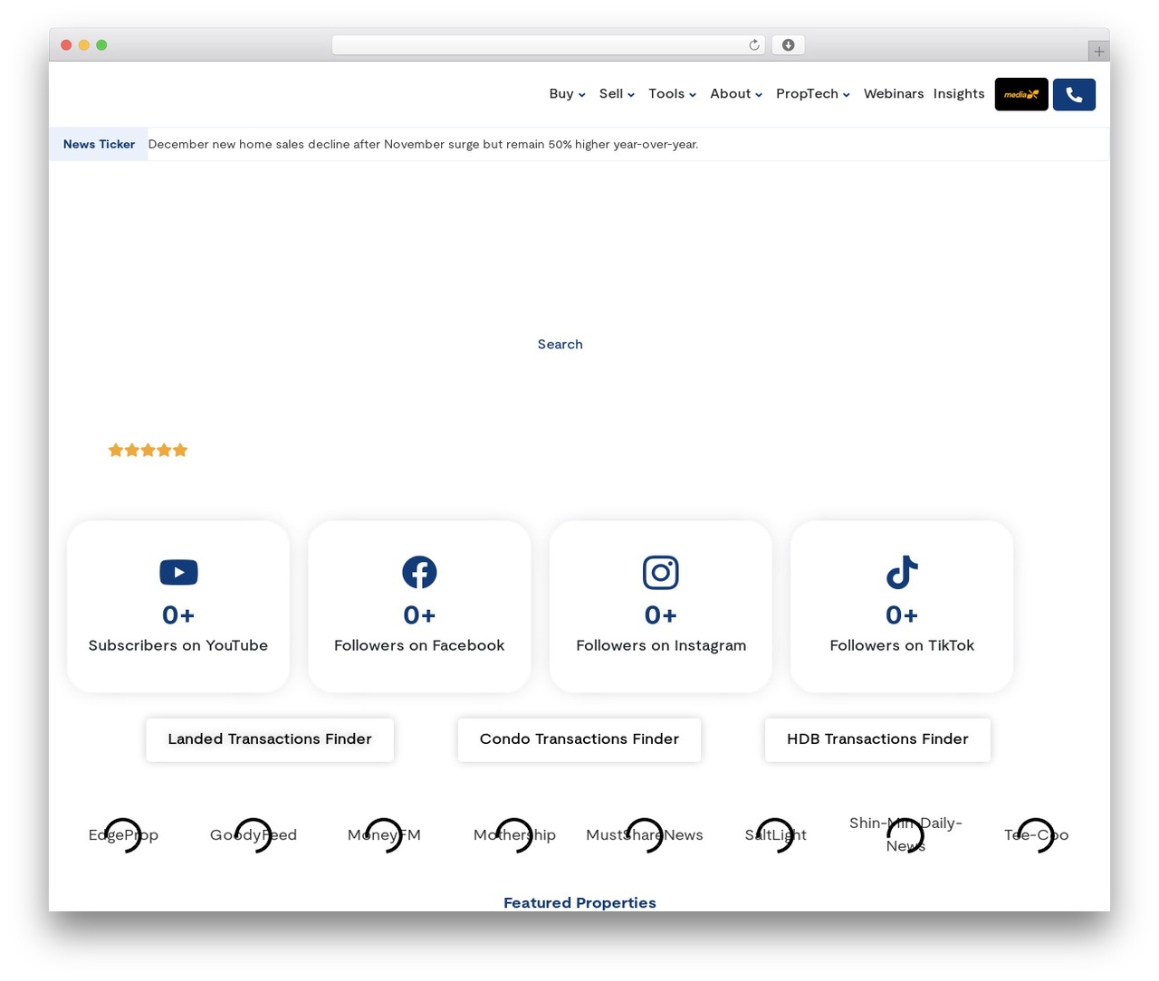
Task: Reload the page using the refresh icon
Action: (x=754, y=45)
